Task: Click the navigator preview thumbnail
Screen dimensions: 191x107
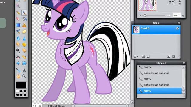Action: (x=147, y=5)
